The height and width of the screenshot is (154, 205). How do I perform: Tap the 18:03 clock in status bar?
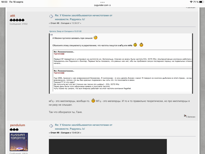4,2
